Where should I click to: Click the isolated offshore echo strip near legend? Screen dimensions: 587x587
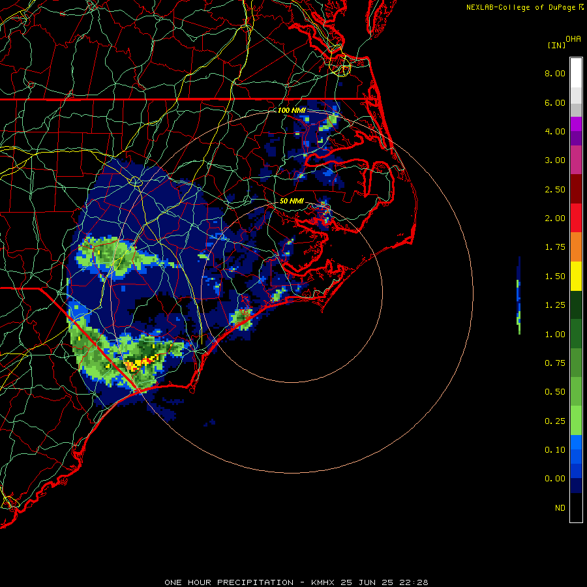(519, 295)
